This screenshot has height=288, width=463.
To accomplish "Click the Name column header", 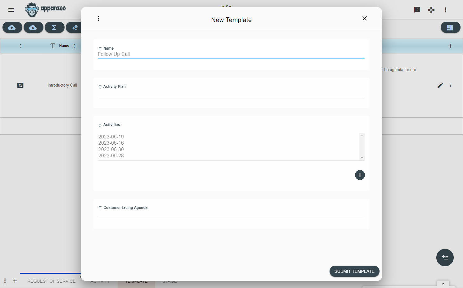I will (64, 46).
